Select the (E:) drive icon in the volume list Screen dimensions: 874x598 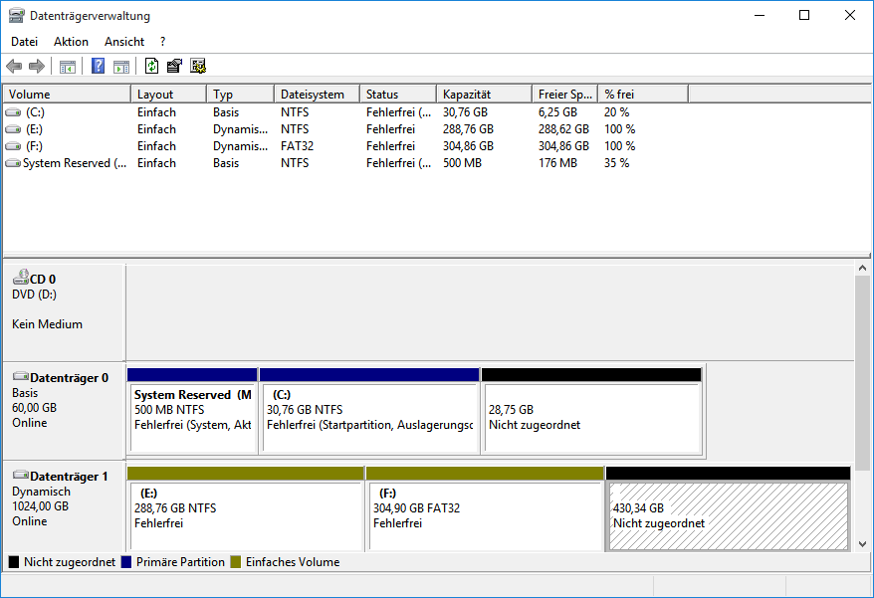[x=13, y=129]
